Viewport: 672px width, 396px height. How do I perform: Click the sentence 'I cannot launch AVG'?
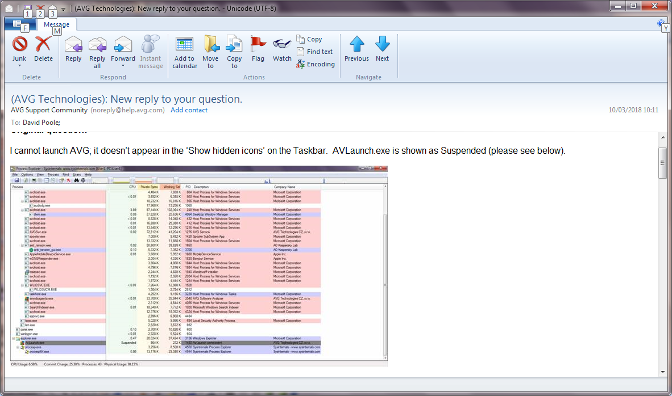49,150
